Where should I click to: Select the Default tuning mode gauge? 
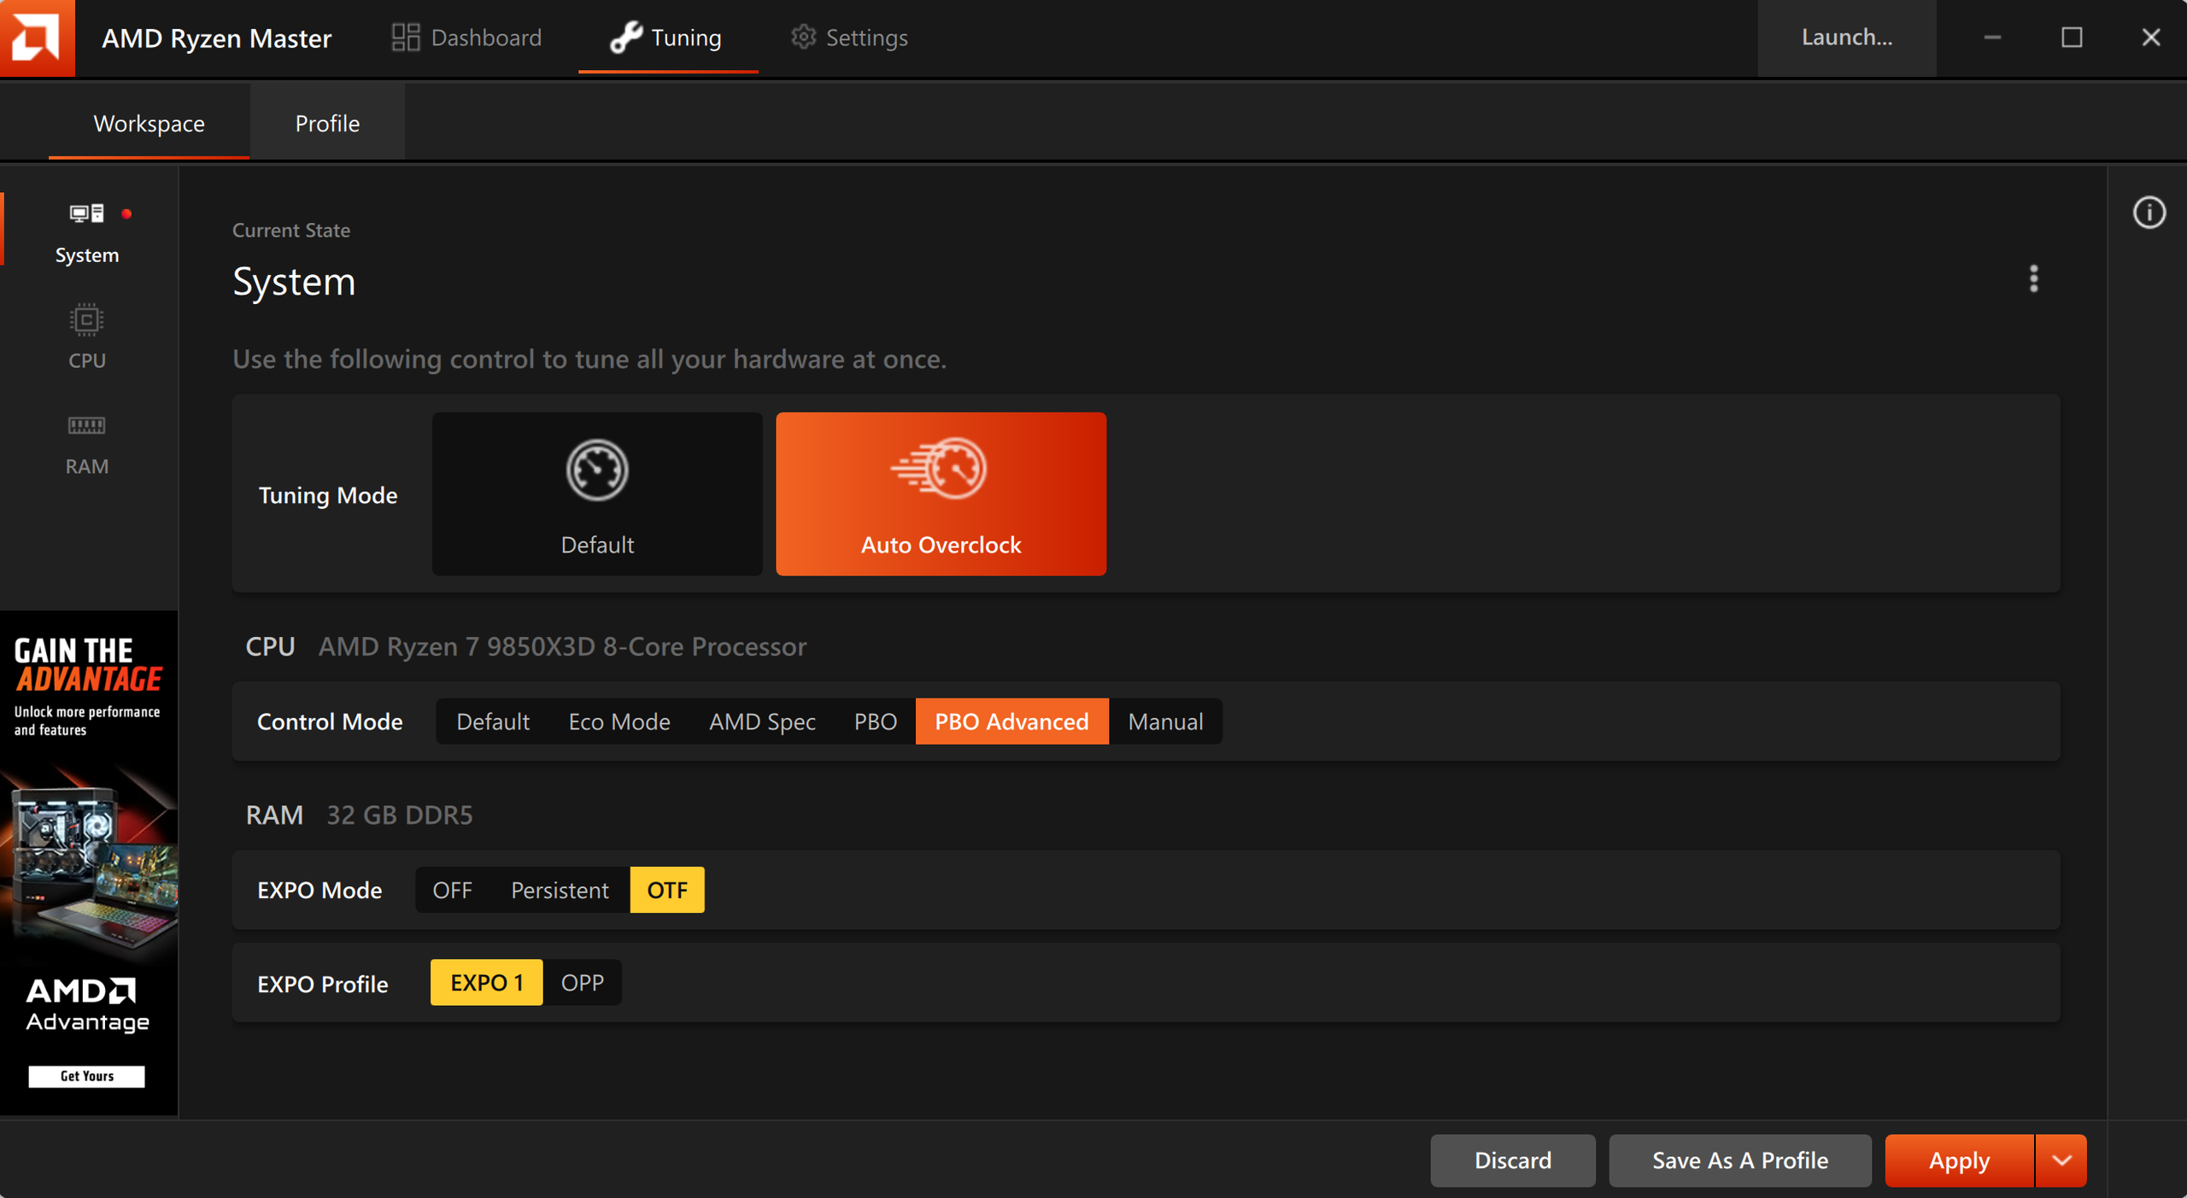(597, 494)
